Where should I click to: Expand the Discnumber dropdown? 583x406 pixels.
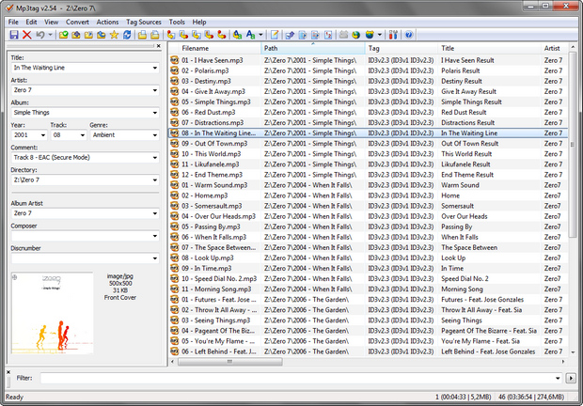coord(154,258)
